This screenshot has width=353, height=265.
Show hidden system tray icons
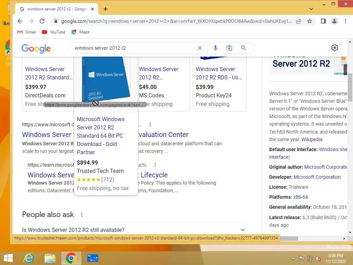click(x=293, y=258)
